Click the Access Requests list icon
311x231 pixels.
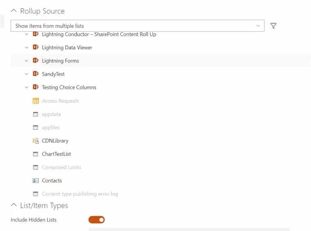[36, 101]
